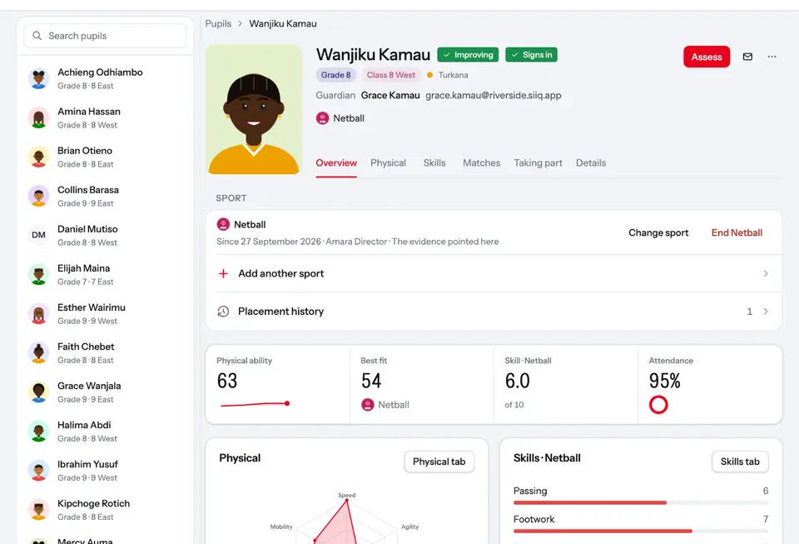Viewport: 799px width, 544px height.
Task: Switch to the Matches tab
Action: [482, 163]
